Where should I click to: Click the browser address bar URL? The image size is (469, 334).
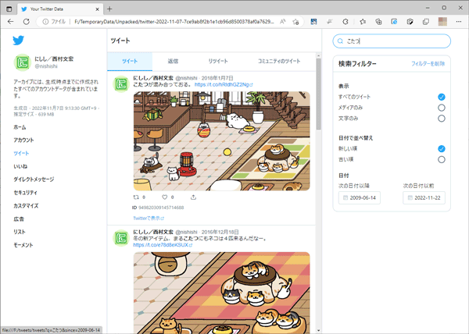coord(174,22)
